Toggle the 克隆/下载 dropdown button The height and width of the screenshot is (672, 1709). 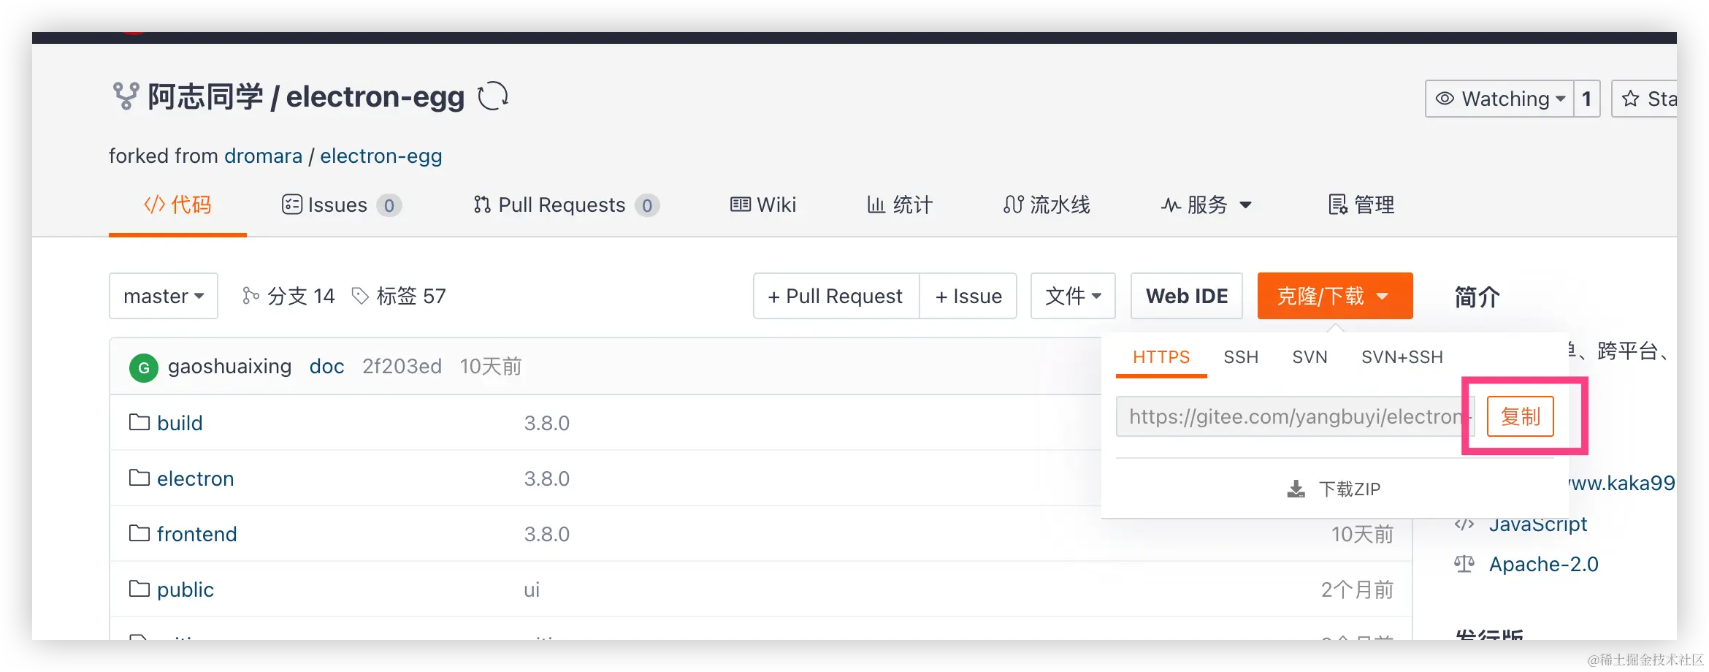pos(1335,296)
